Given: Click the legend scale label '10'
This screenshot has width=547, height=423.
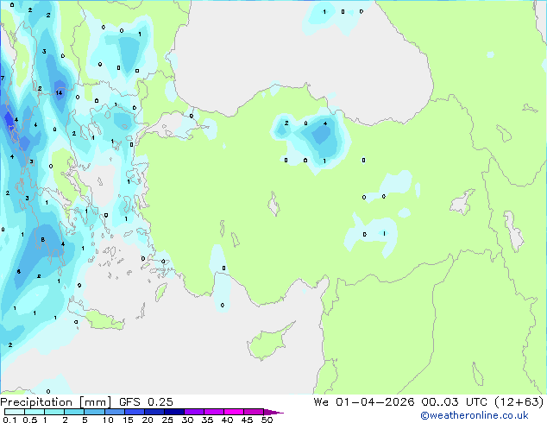Looking at the screenshot, I should [108, 420].
